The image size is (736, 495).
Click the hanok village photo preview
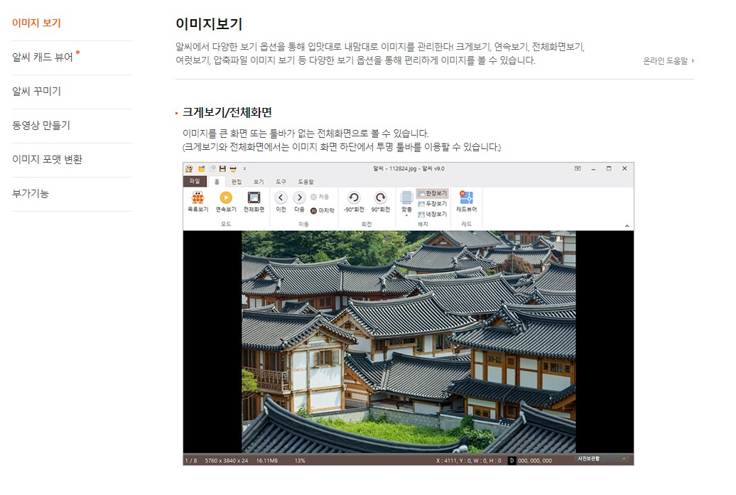[x=408, y=342]
